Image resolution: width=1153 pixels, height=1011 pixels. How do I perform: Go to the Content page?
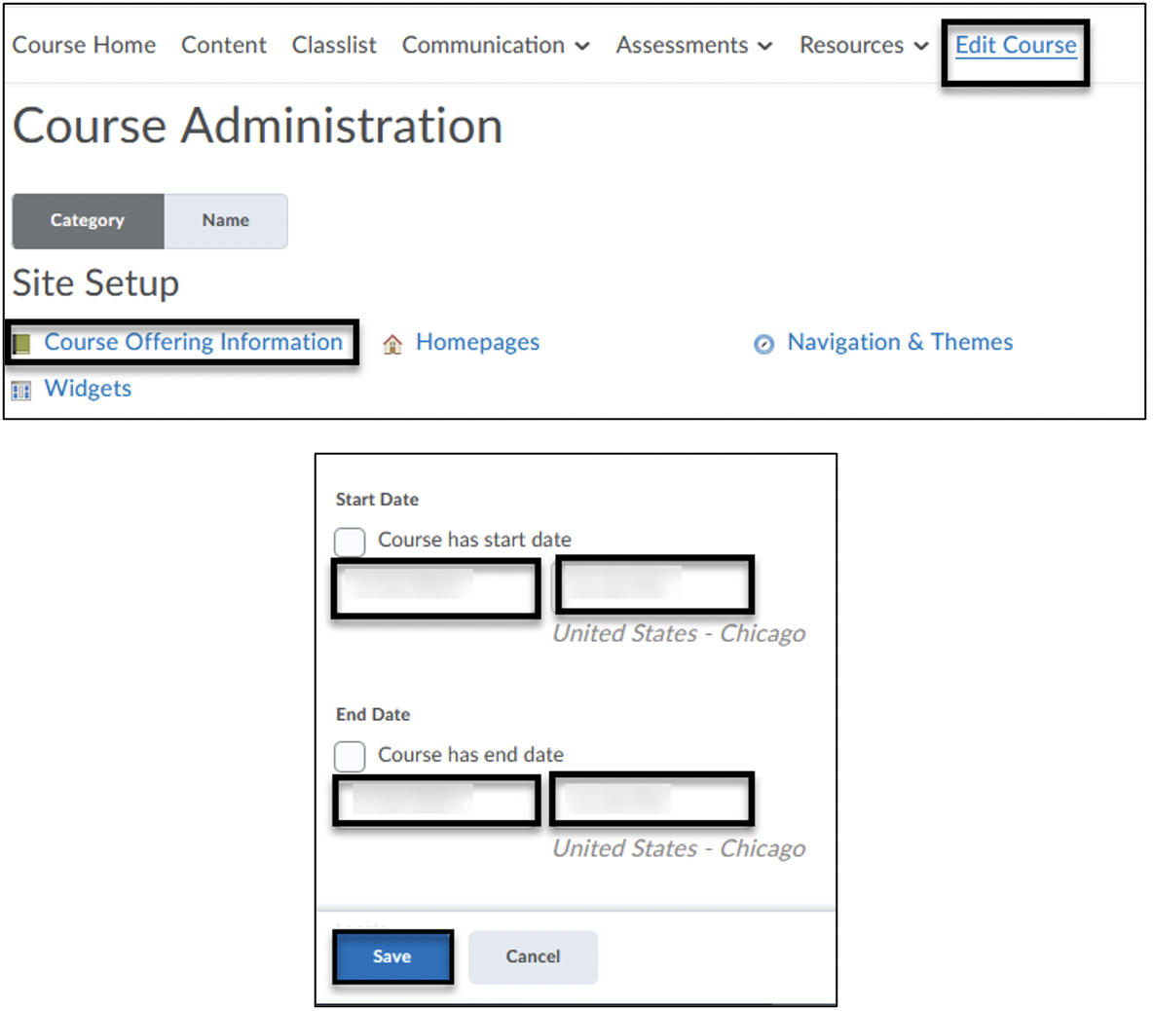pyautogui.click(x=223, y=46)
